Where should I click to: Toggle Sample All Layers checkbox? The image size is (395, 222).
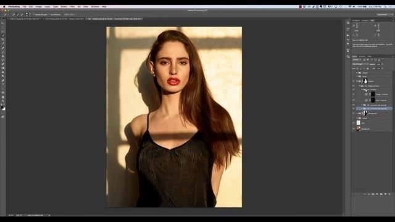pos(33,15)
